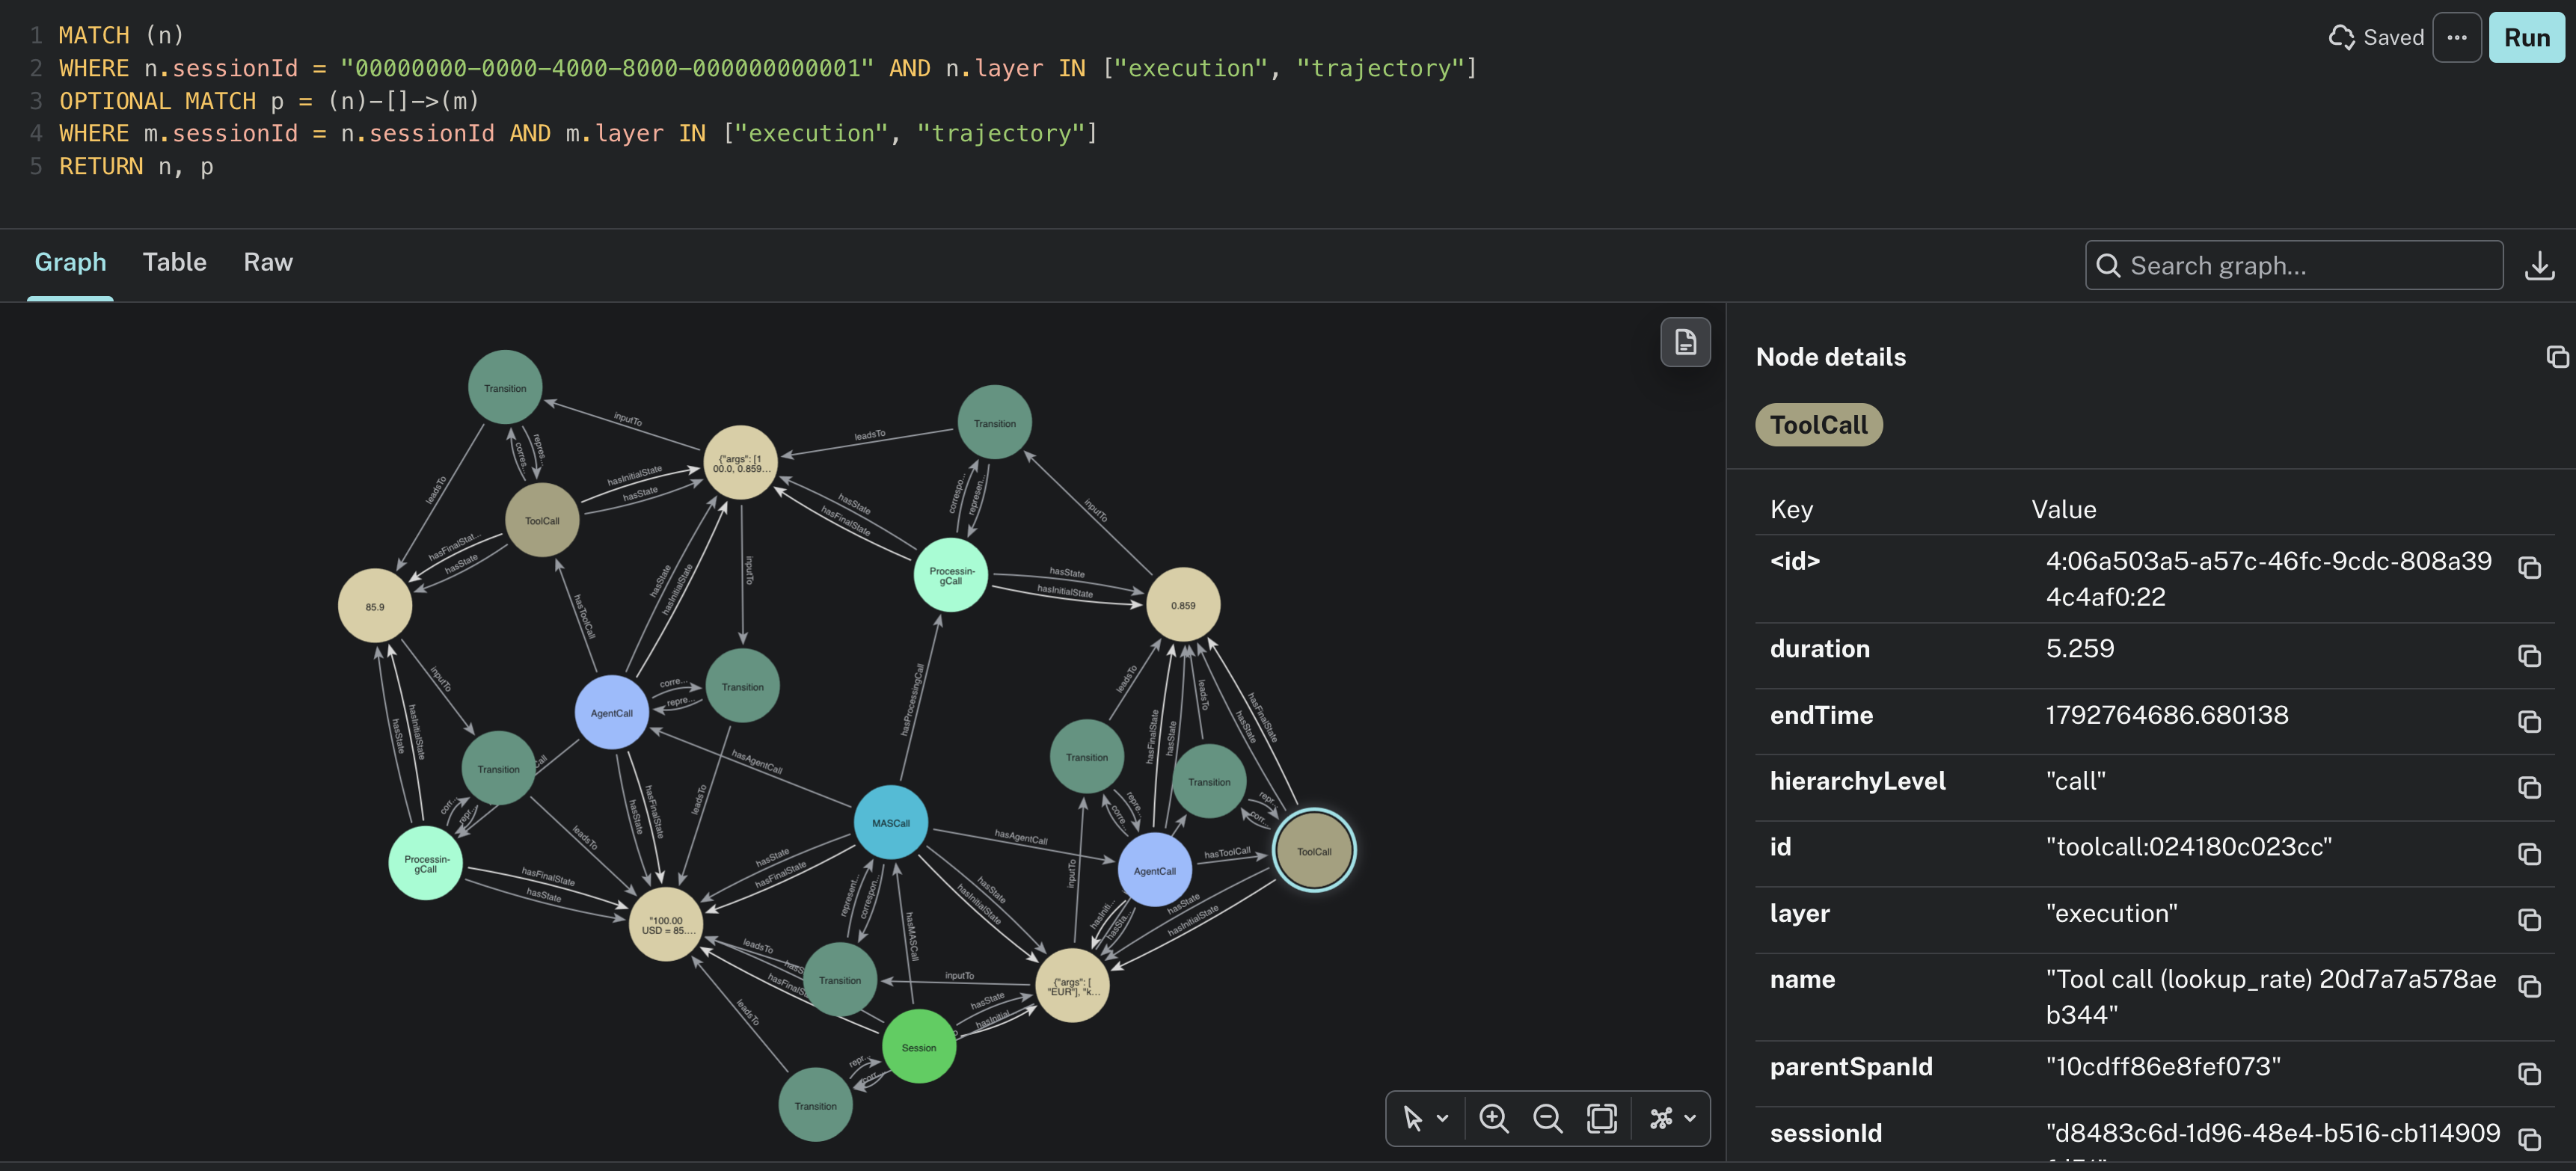2576x1171 pixels.
Task: Select the topmost Transition node
Action: [x=505, y=388]
